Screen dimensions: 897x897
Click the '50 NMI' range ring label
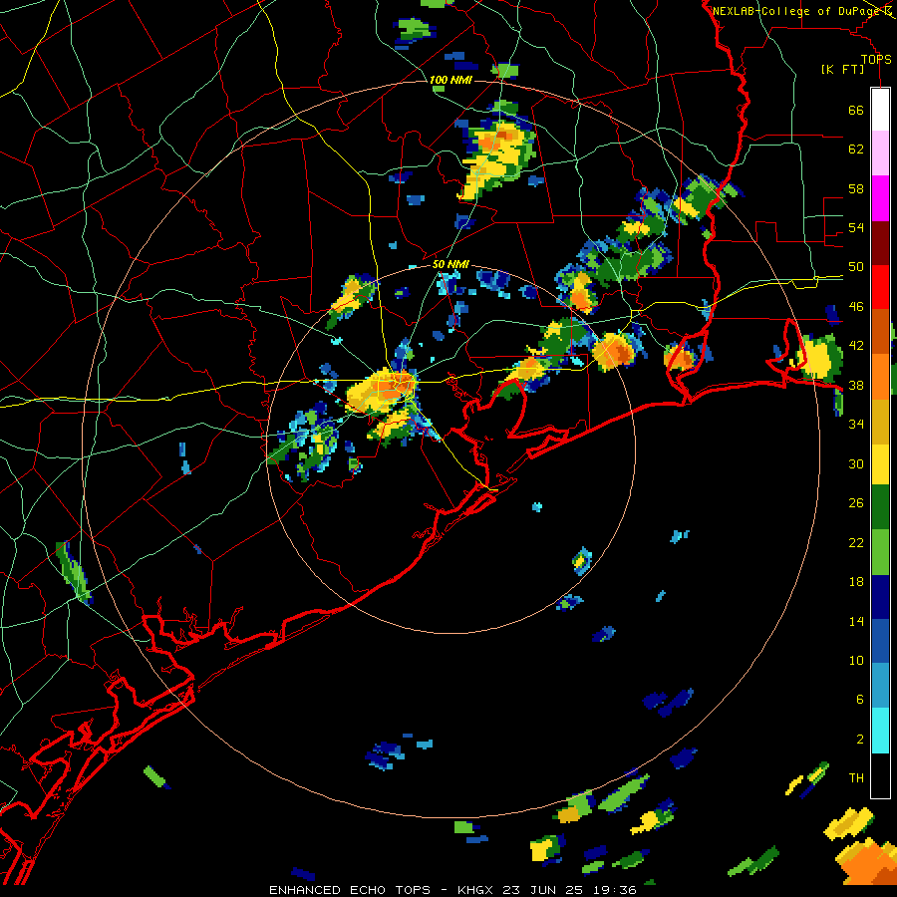(450, 264)
